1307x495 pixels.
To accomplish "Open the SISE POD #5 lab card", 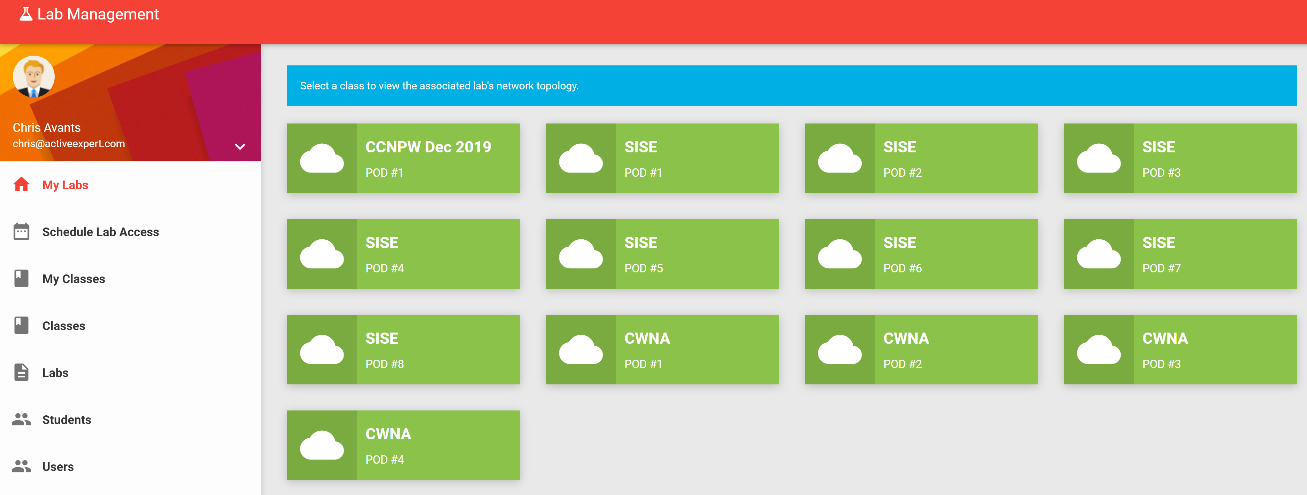I will pyautogui.click(x=662, y=254).
